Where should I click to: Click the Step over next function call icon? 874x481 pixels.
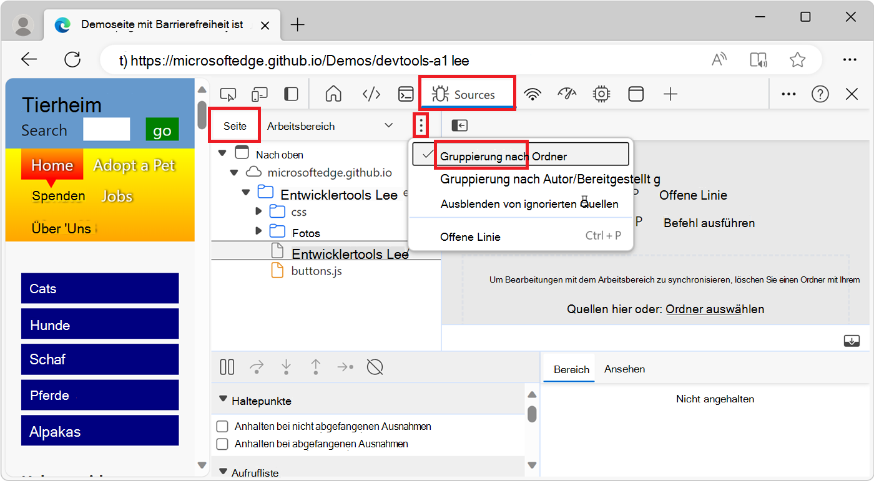256,367
